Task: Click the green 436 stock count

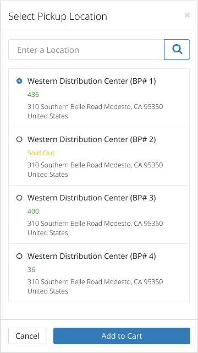Action: pos(33,95)
